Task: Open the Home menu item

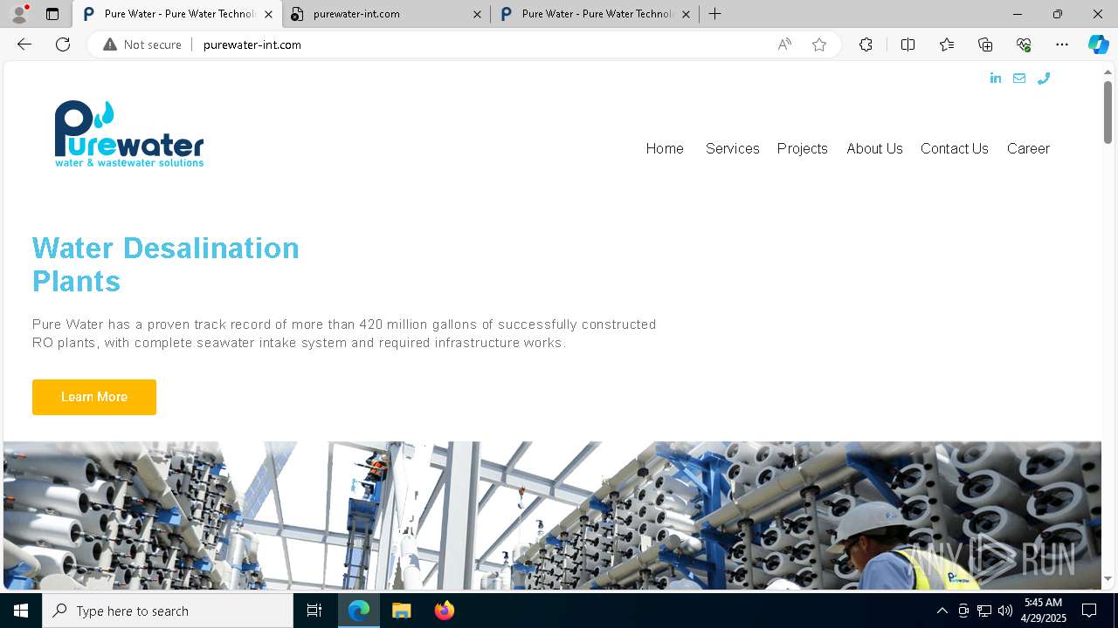Action: click(x=665, y=148)
